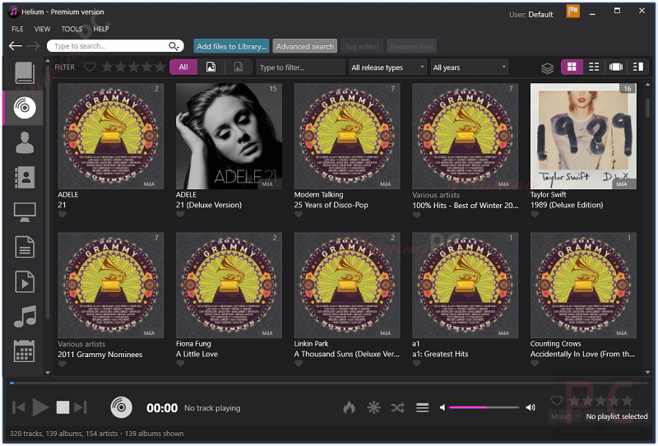Click Add files to Library button

pyautogui.click(x=232, y=46)
